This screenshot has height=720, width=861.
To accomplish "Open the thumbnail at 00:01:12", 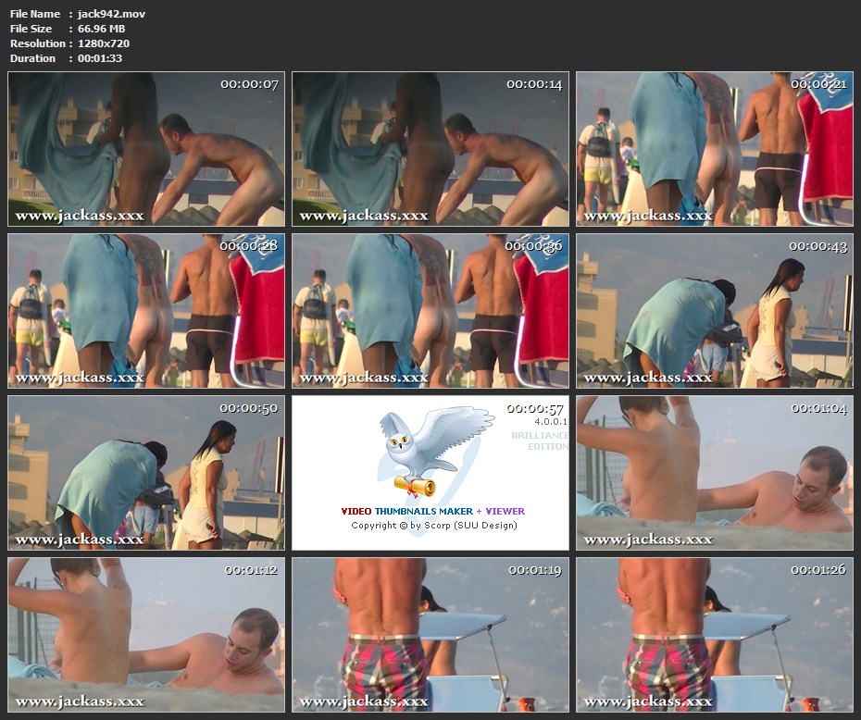I will pos(146,635).
